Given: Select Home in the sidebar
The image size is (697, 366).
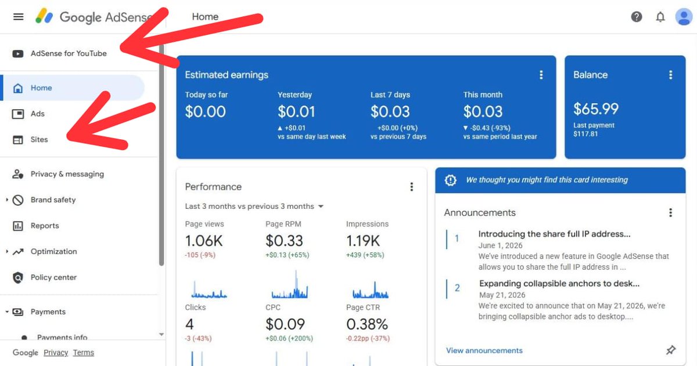Looking at the screenshot, I should (72, 88).
